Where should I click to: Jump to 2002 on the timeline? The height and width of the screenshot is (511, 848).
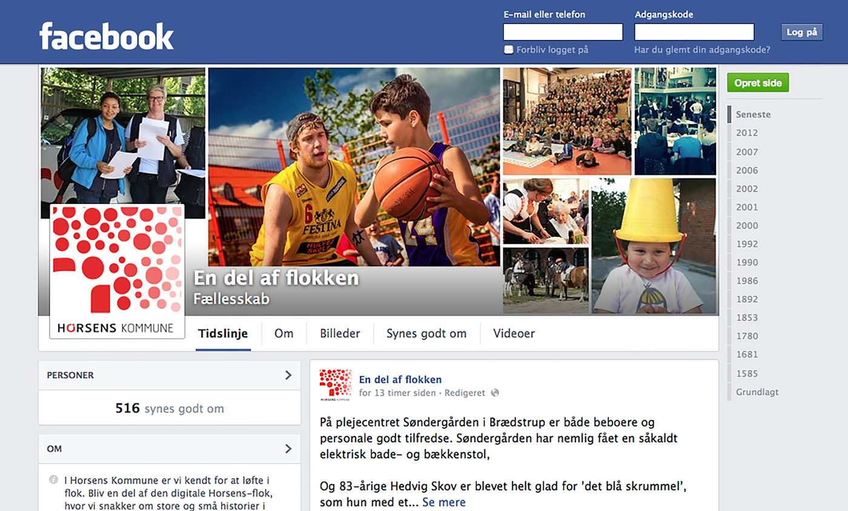pos(747,189)
